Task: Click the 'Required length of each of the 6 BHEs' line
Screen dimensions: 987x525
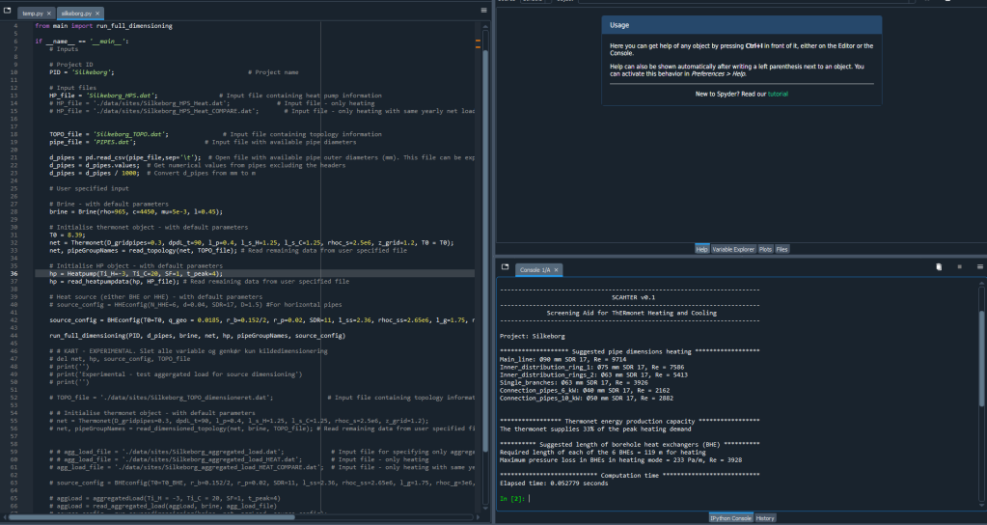Action: (x=602, y=453)
